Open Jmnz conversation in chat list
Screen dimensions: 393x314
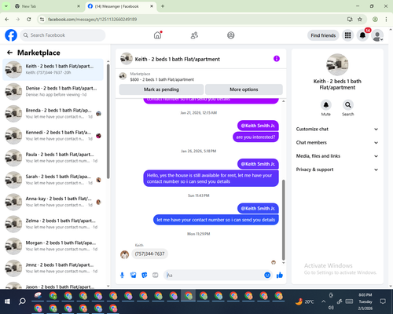[53, 268]
